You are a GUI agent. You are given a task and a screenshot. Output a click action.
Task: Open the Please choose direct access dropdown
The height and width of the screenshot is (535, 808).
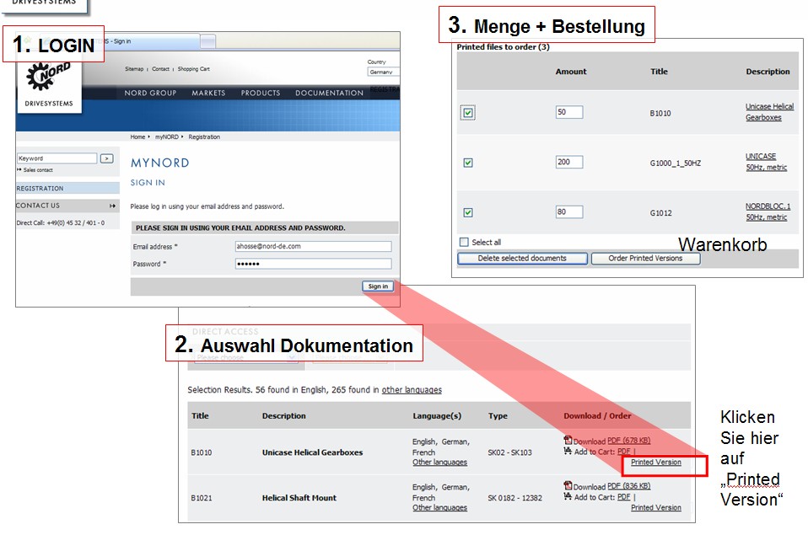tap(245, 357)
